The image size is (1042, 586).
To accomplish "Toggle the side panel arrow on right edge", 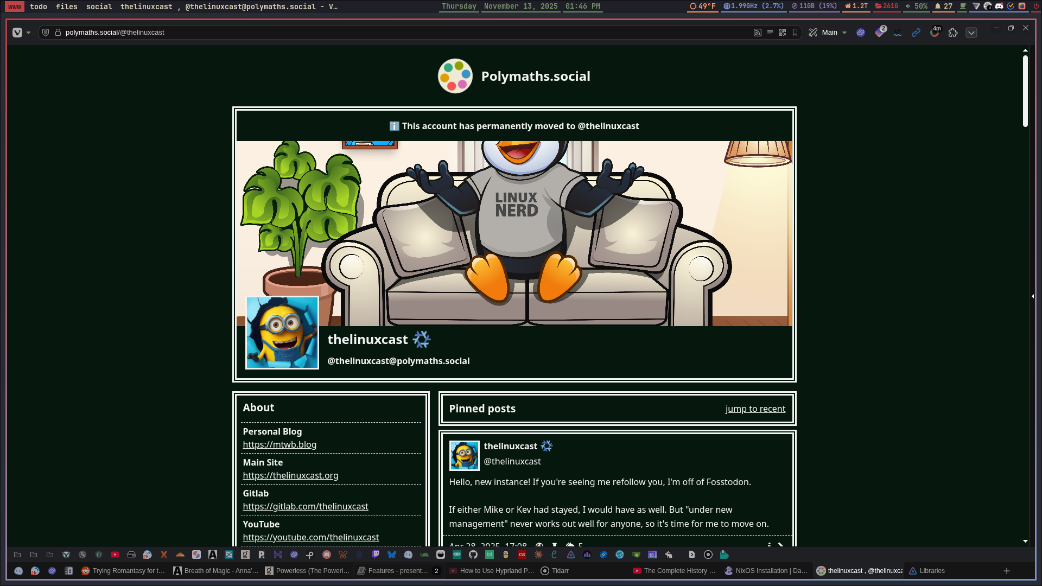I will tap(1032, 296).
